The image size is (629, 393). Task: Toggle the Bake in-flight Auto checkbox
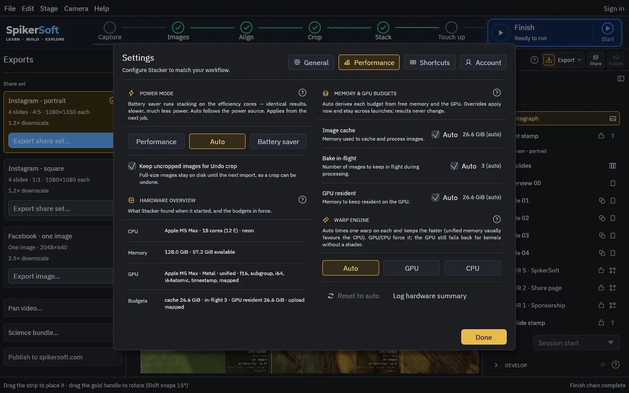454,166
